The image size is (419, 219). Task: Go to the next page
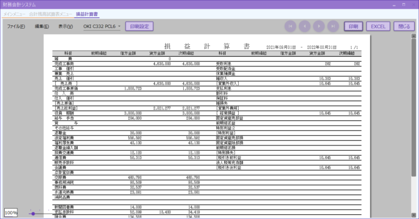(x=319, y=26)
